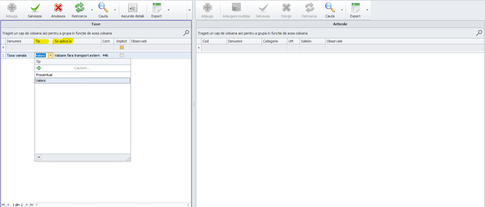Expand the Taxe Reincarca dropdown arrow

pyautogui.click(x=92, y=10)
